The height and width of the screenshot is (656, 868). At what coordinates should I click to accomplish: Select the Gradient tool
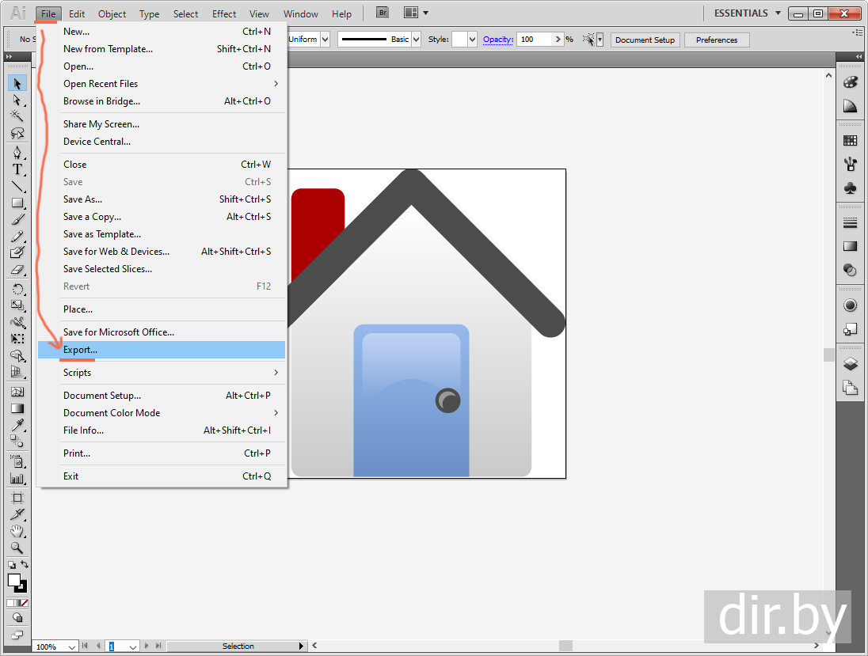pyautogui.click(x=17, y=408)
